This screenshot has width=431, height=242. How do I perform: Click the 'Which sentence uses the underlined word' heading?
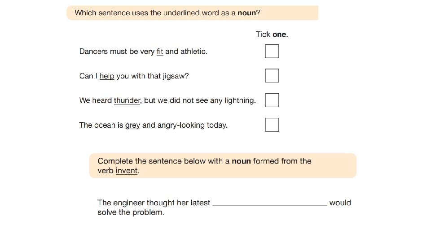(x=167, y=13)
